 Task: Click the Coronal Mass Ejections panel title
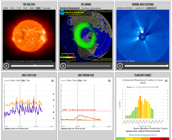tap(143, 5)
